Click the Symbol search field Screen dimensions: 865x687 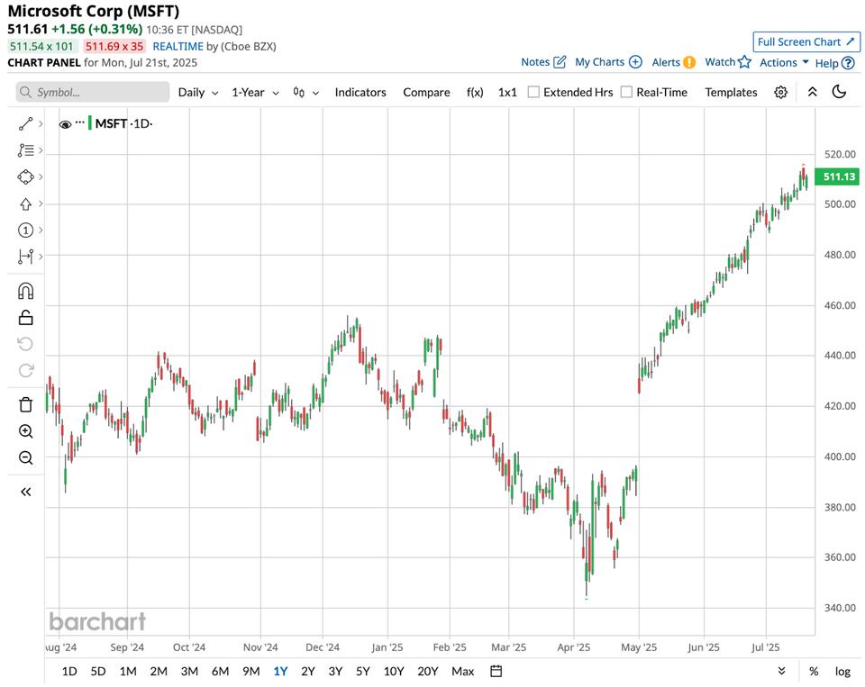point(93,92)
